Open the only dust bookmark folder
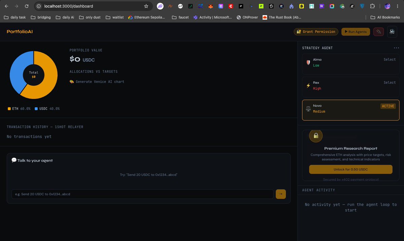This screenshot has width=404, height=241. (x=90, y=17)
